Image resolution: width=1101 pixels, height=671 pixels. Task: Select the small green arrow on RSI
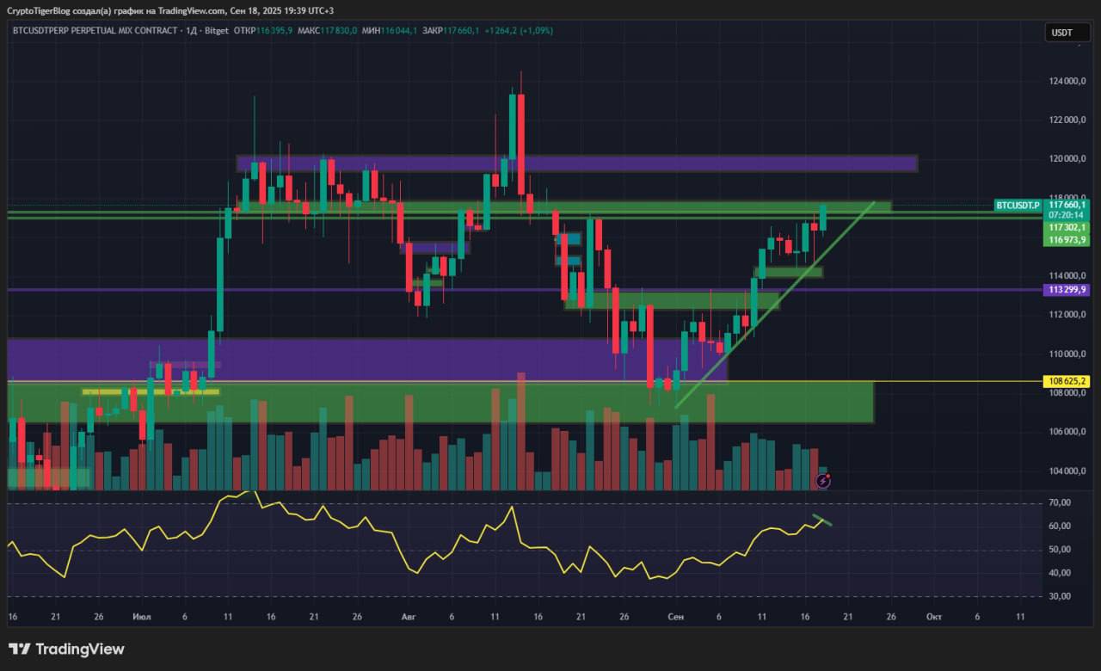coord(822,520)
